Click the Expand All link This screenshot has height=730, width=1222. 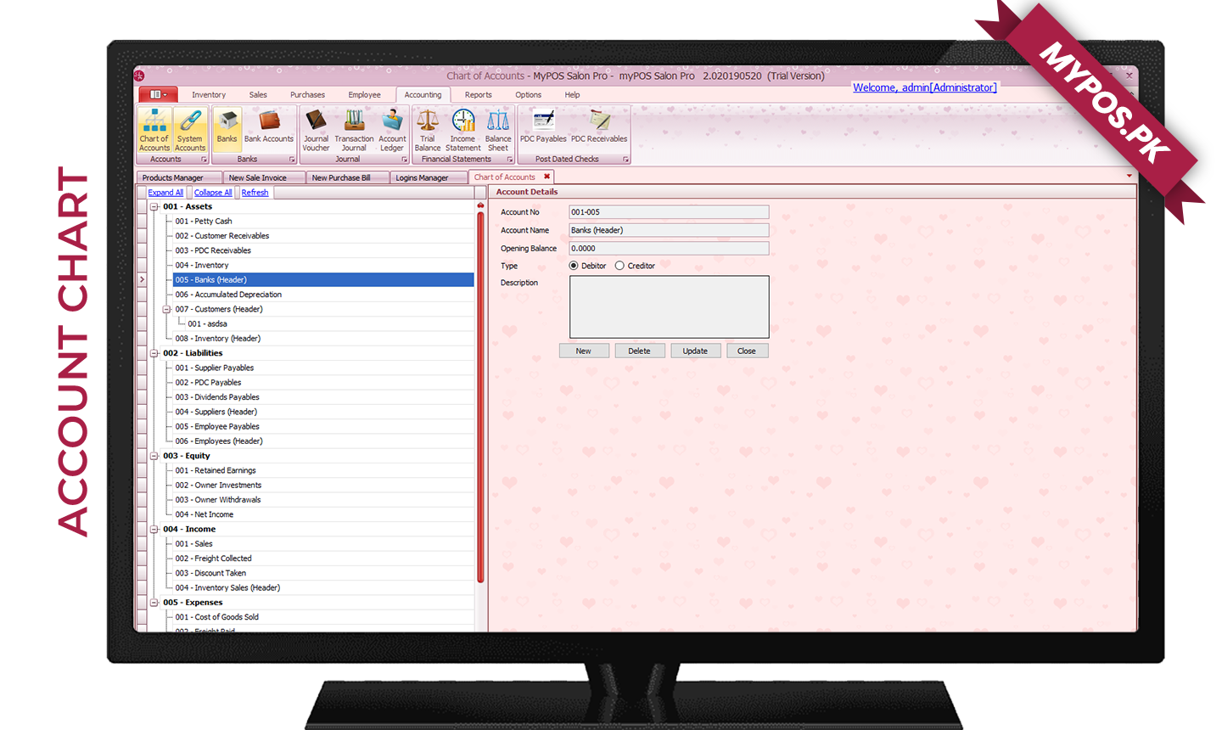tap(165, 193)
